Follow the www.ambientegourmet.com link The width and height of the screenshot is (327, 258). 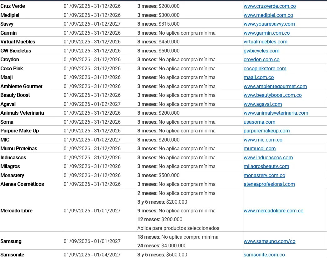click(275, 86)
